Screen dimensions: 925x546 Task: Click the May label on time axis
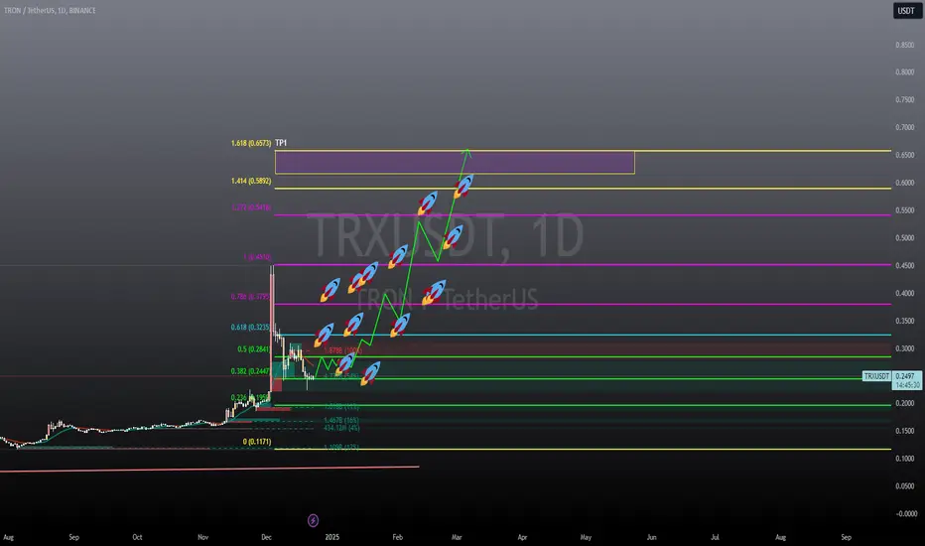586,537
